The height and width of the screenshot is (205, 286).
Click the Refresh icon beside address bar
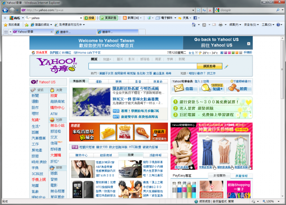pos(204,10)
